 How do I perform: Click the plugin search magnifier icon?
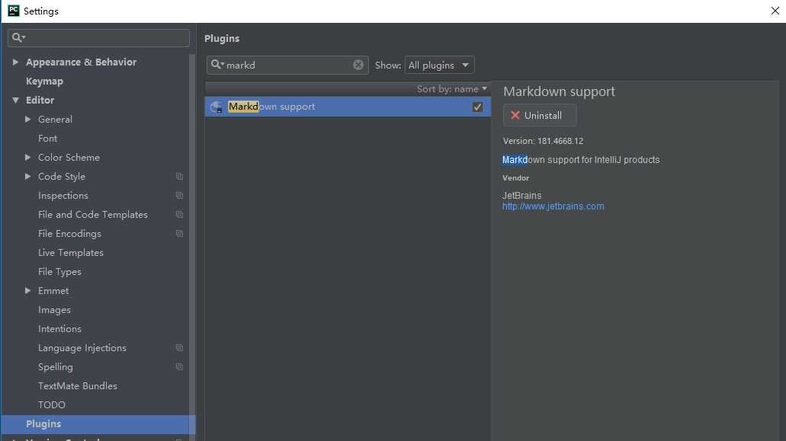point(217,65)
